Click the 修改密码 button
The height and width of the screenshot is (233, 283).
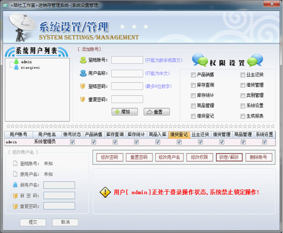pyautogui.click(x=110, y=157)
